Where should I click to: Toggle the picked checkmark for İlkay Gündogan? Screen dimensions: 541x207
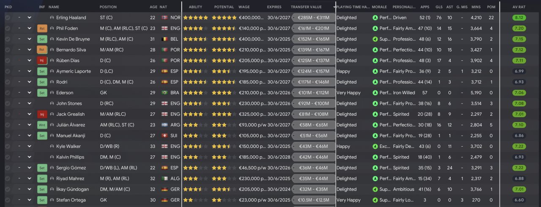(8, 189)
